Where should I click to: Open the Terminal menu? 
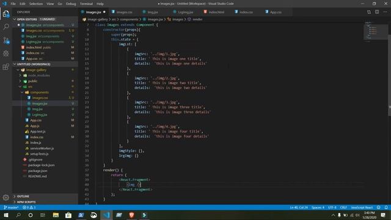pos(86,4)
